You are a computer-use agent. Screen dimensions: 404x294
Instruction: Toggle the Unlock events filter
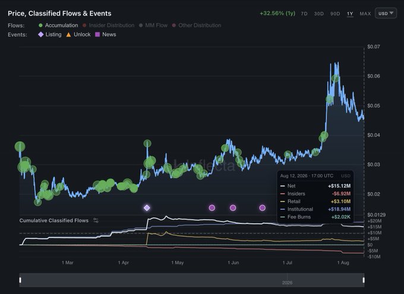point(78,34)
